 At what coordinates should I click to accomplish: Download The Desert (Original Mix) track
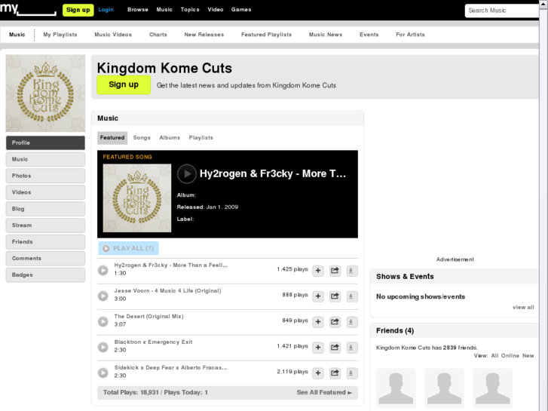[351, 322]
